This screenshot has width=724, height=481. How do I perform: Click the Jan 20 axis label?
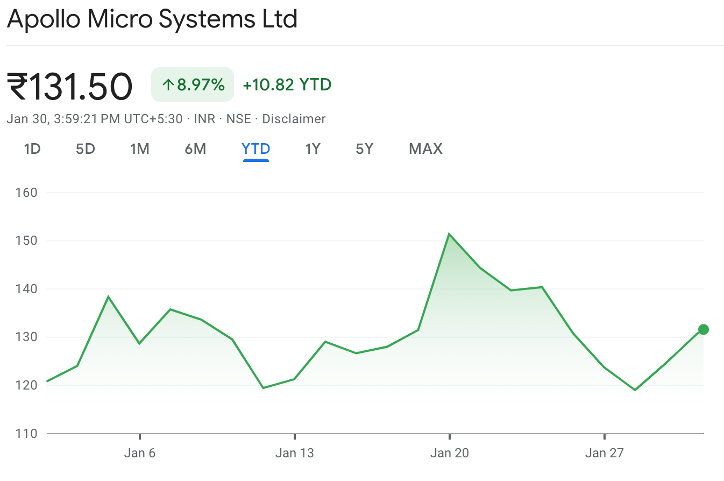tap(449, 453)
